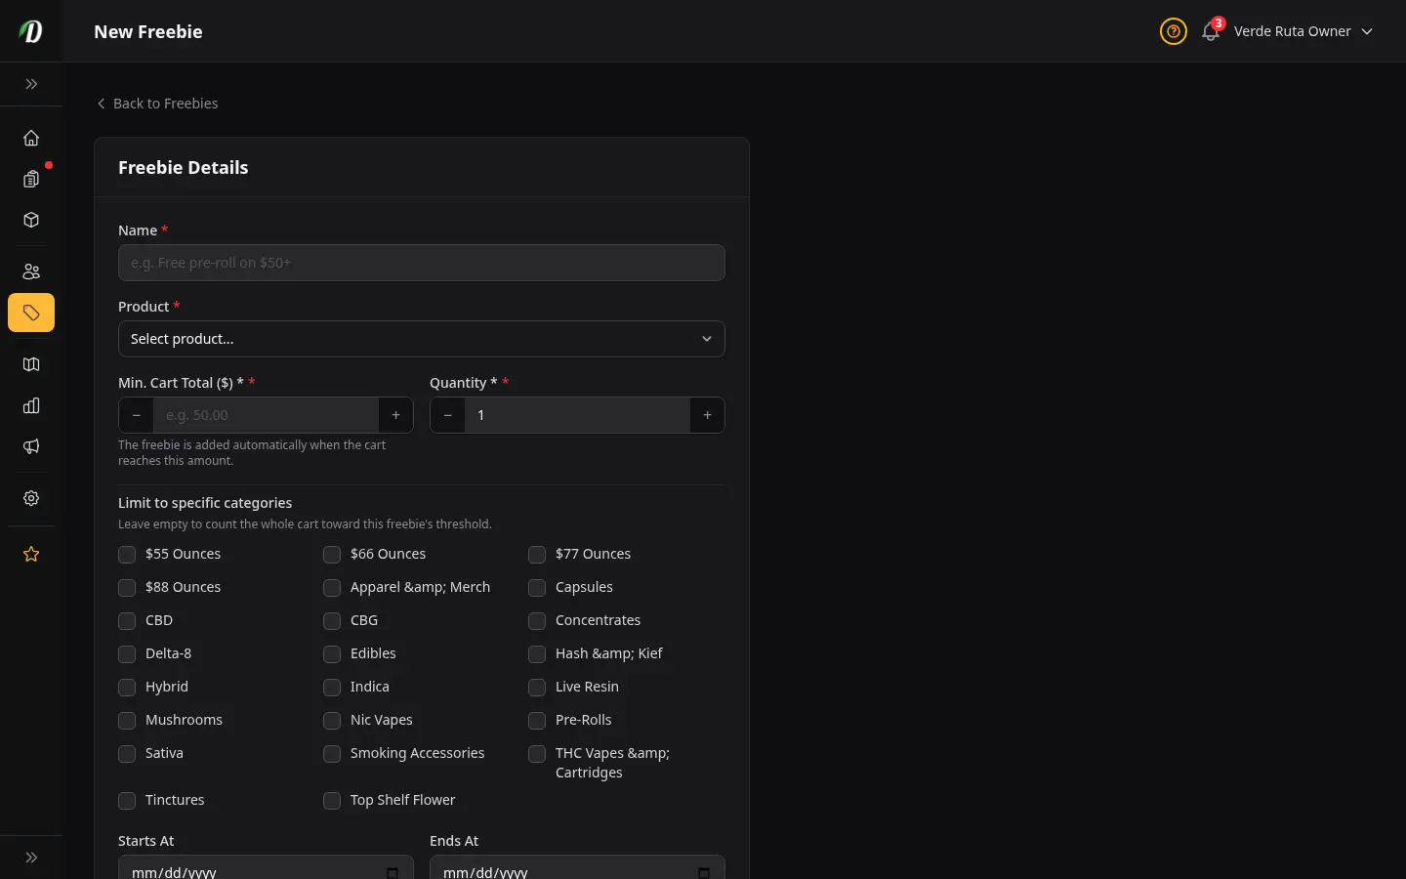
Task: Open notifications bell with 3 badge
Action: coord(1211,31)
